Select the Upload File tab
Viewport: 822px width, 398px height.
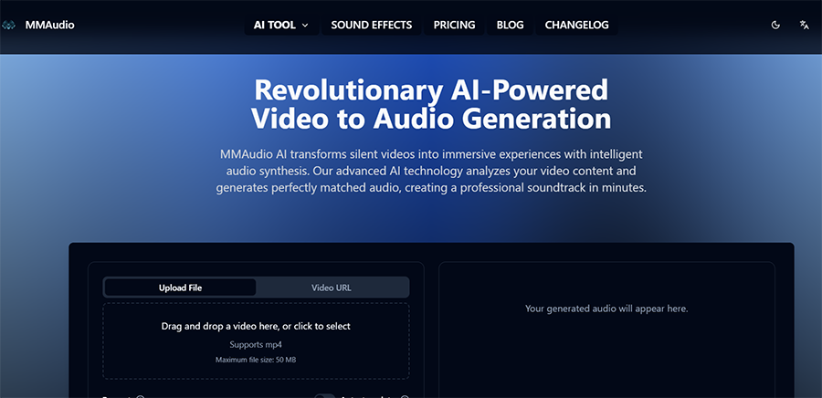click(180, 288)
